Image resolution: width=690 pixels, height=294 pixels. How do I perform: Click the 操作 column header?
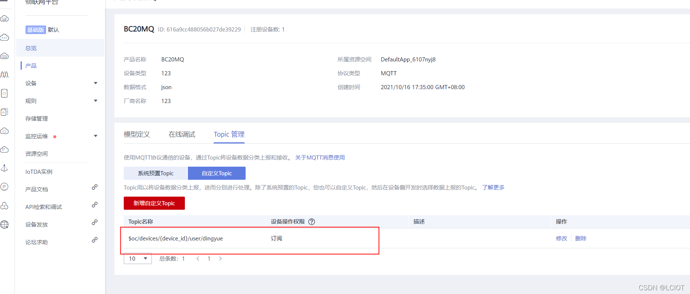(x=561, y=222)
